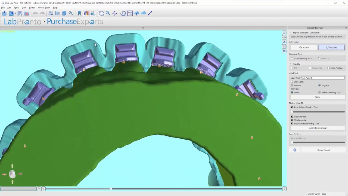Tick the Diastemata checkbox

310,68
